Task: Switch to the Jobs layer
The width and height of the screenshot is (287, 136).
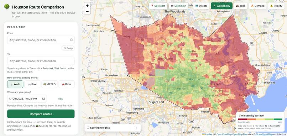Action: coord(240,6)
